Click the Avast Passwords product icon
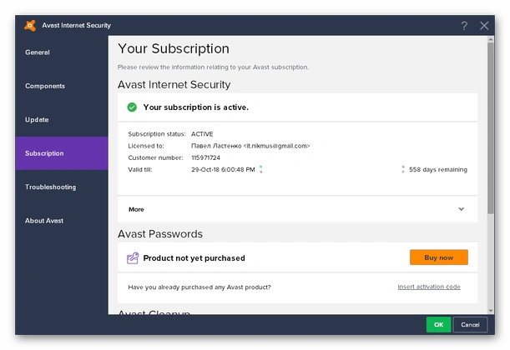This screenshot has width=510, height=350. coord(132,258)
